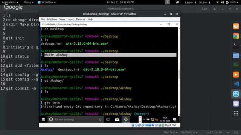Click the 'Initialized empty Git repository' output line
Image resolution: width=241 pixels, height=135 pixels.
(108, 106)
